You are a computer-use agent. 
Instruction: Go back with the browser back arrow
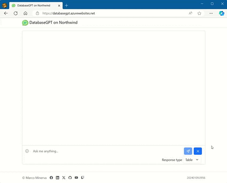pos(6,13)
